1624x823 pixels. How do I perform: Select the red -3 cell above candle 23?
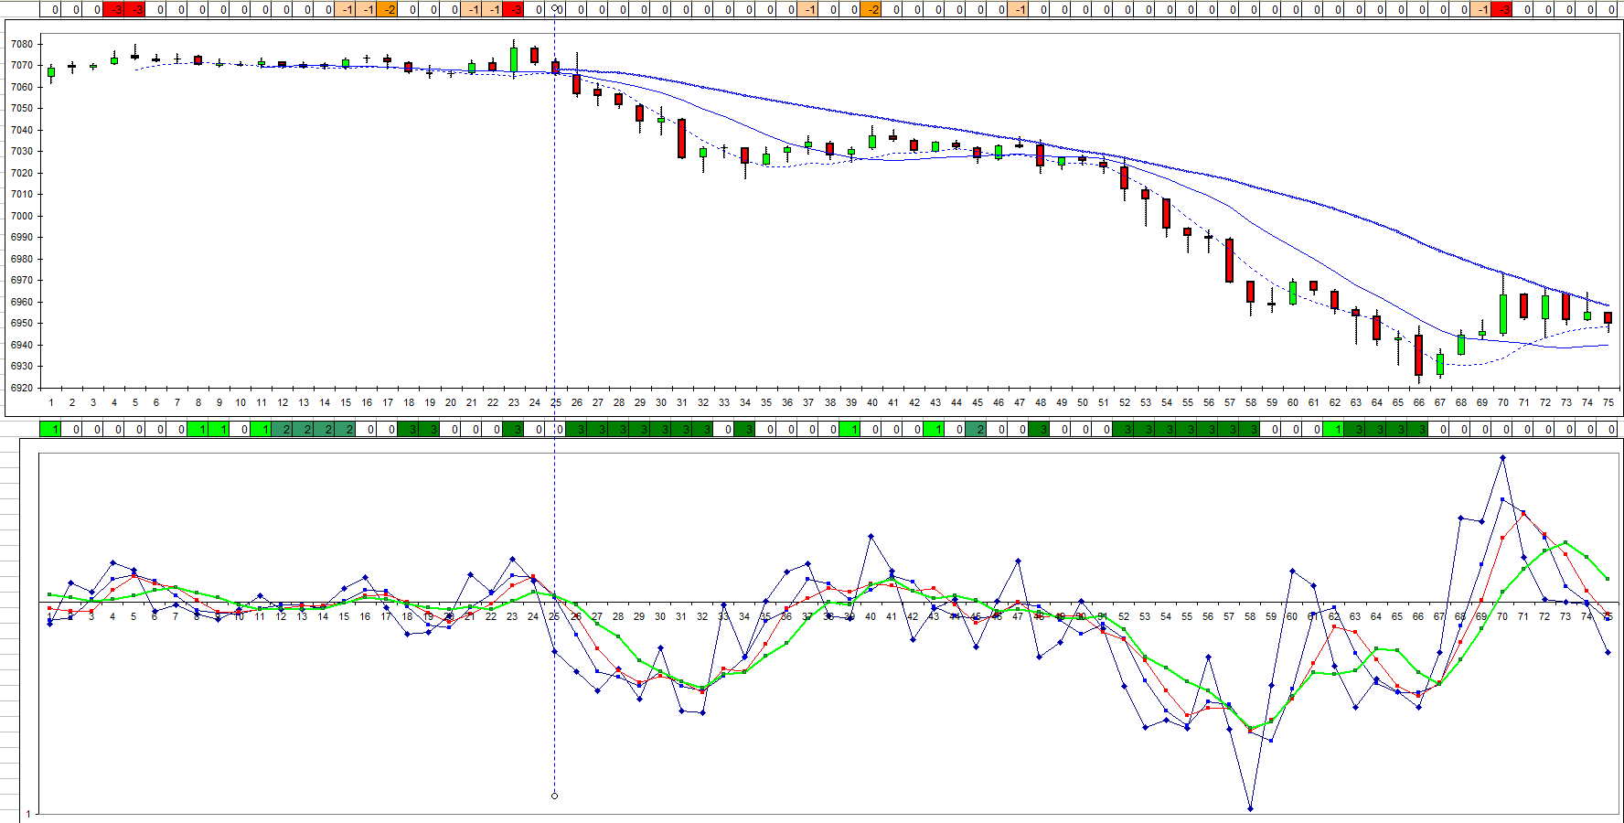[x=516, y=9]
